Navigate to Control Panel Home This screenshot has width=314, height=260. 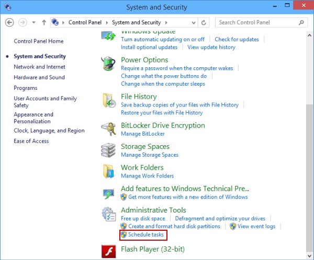38,41
